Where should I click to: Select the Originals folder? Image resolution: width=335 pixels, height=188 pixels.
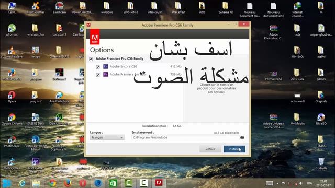point(321,97)
